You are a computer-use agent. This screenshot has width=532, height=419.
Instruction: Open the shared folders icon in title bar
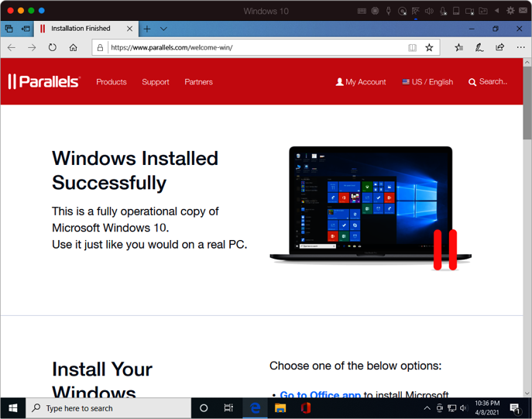tap(483, 11)
